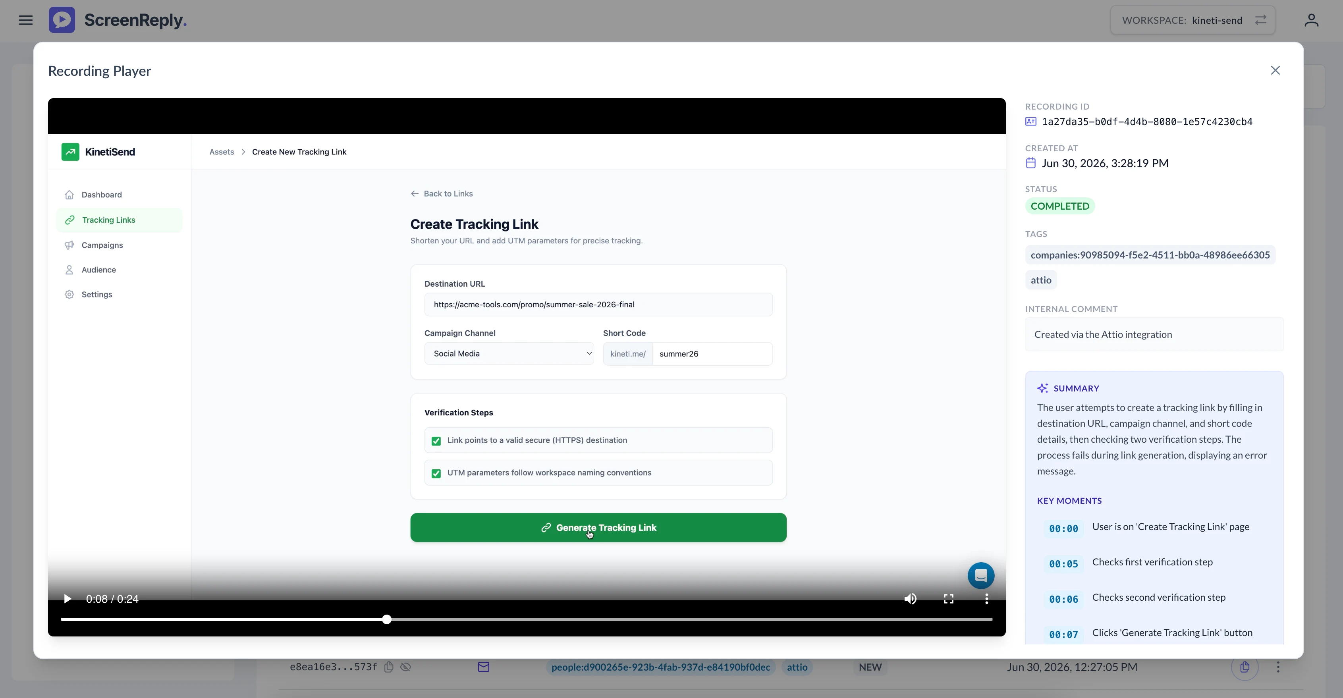Close the Recording Player dialog
This screenshot has height=698, width=1343.
coord(1275,70)
